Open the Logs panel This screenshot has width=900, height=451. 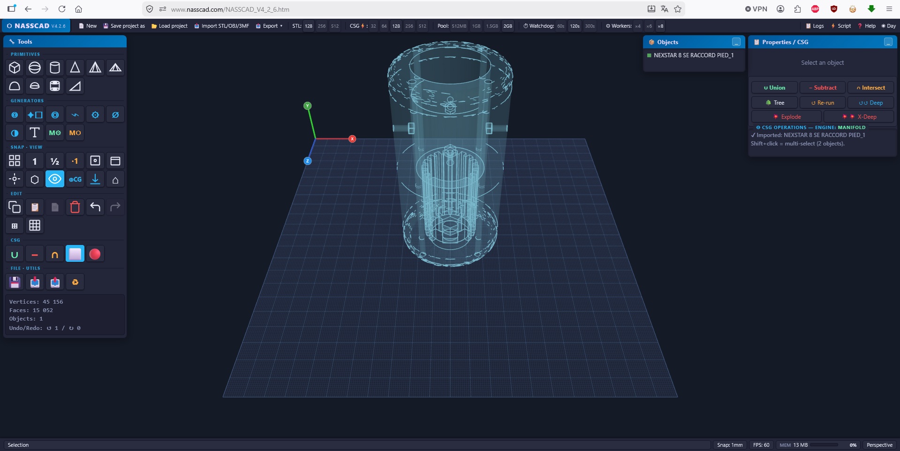tap(815, 26)
